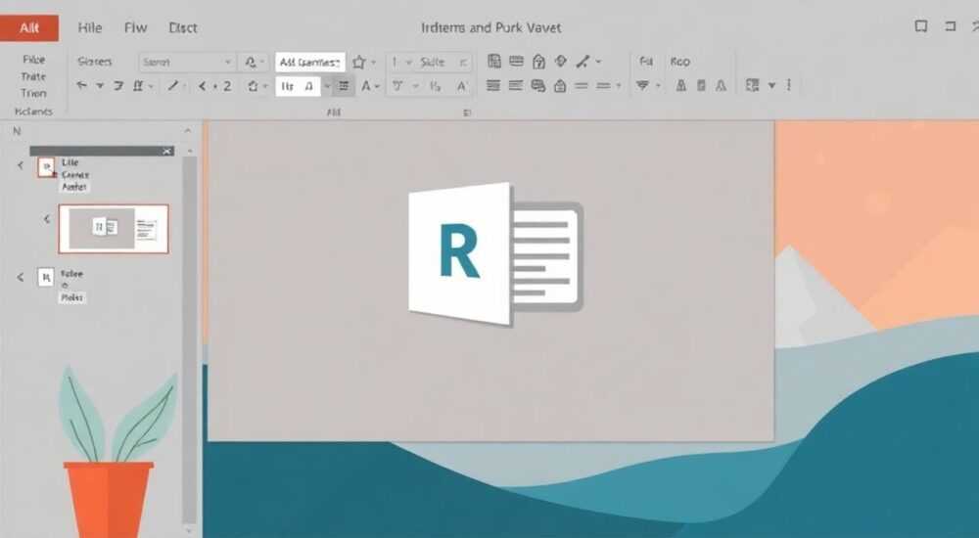Click the left angle bracket before the 2
979x538 pixels.
tap(202, 86)
